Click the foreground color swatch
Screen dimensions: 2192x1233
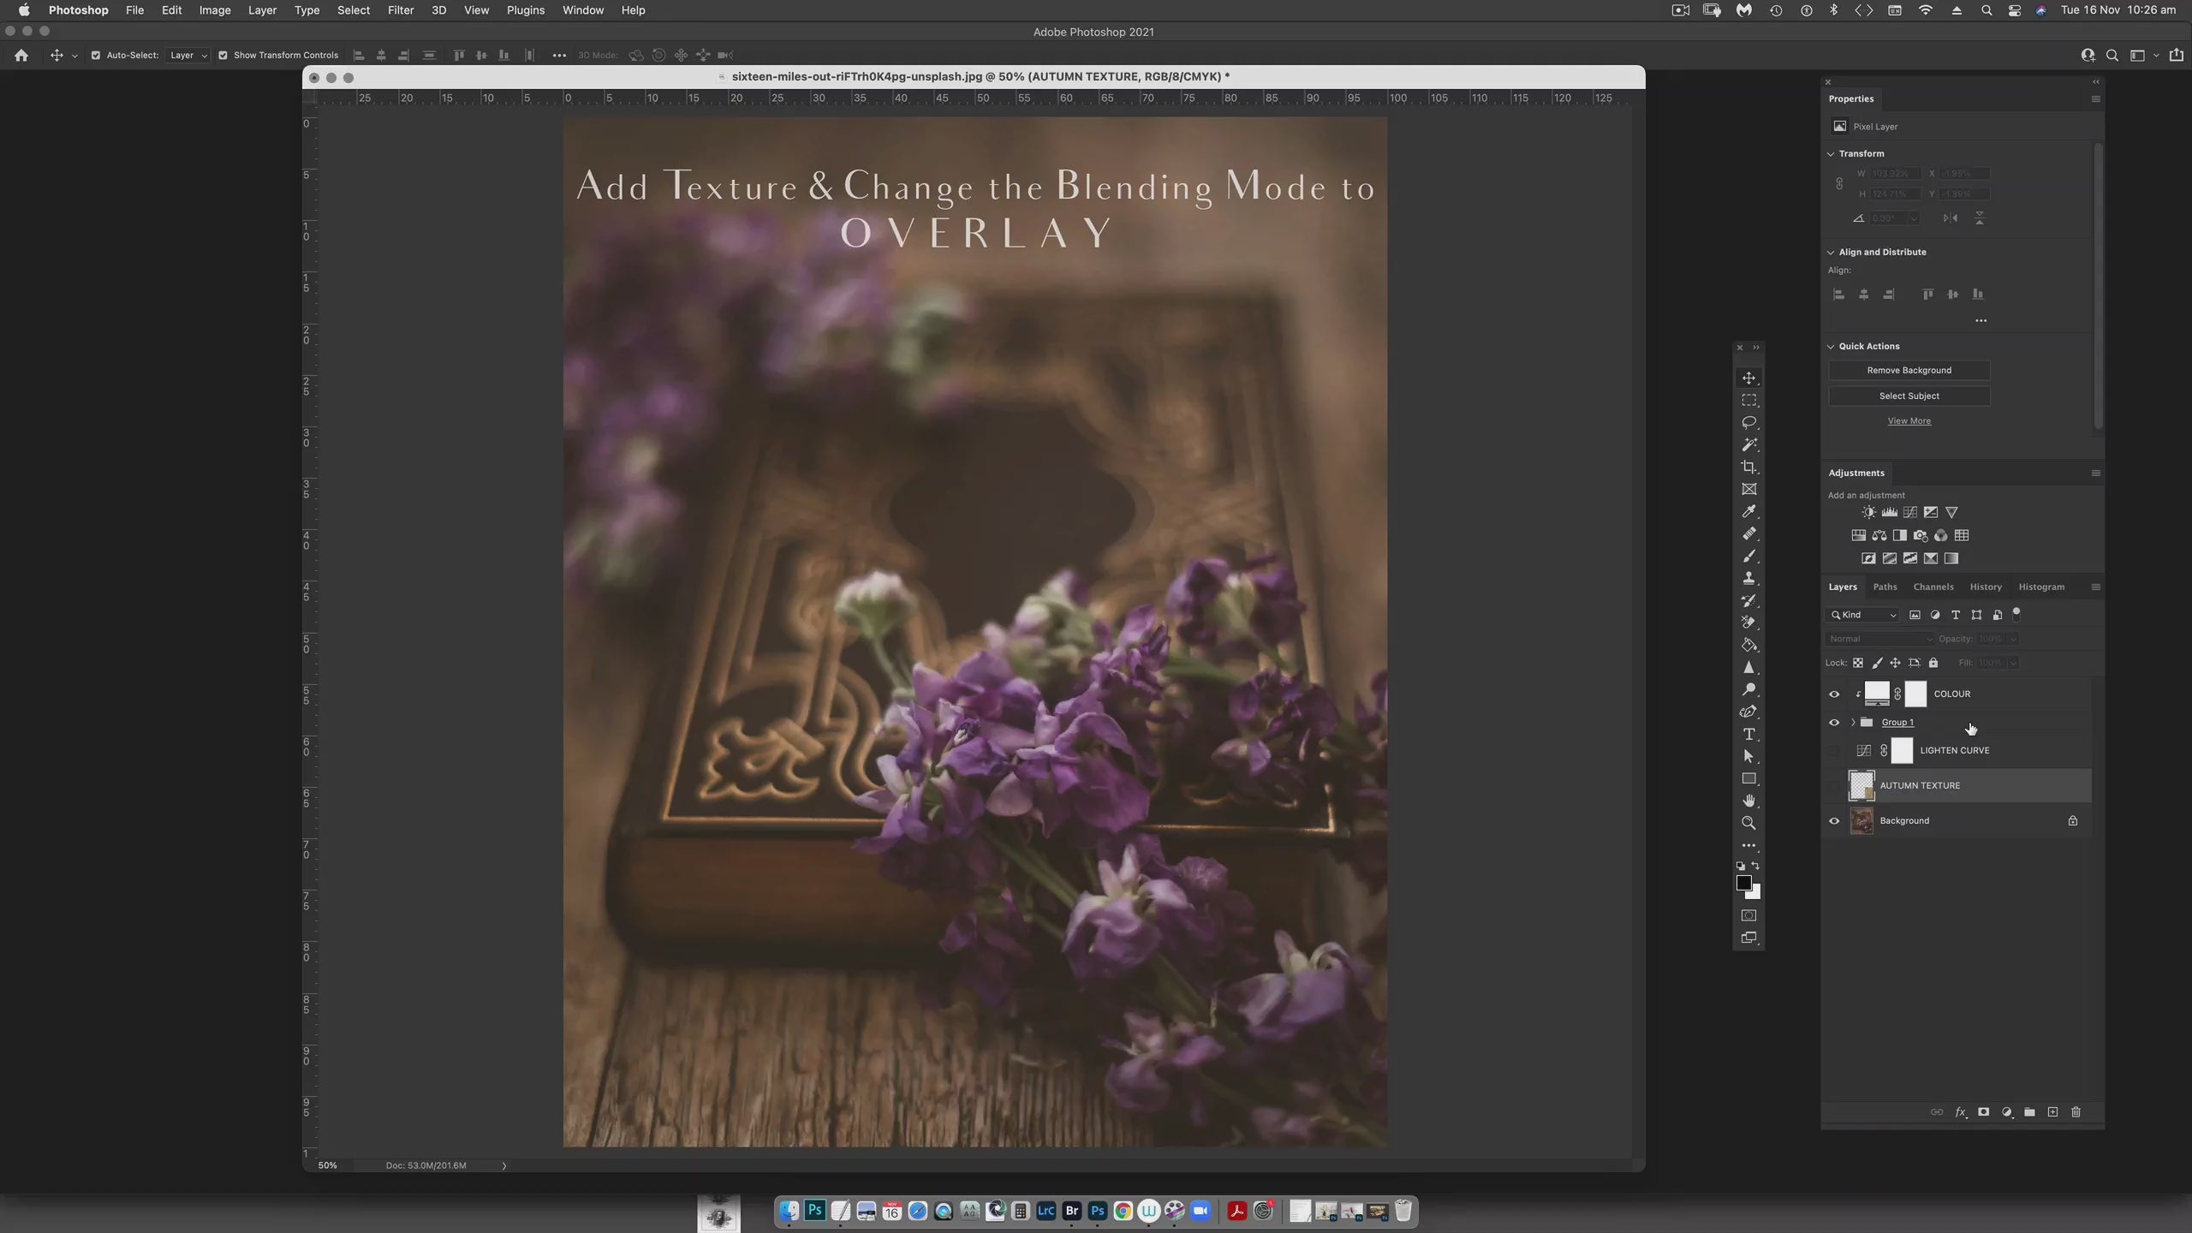[1743, 883]
